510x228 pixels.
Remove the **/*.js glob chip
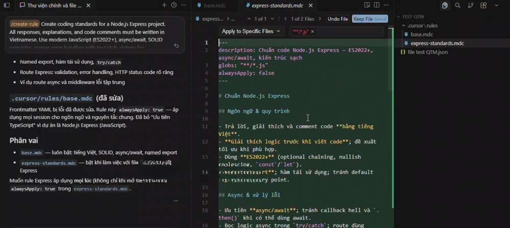coord(313,32)
